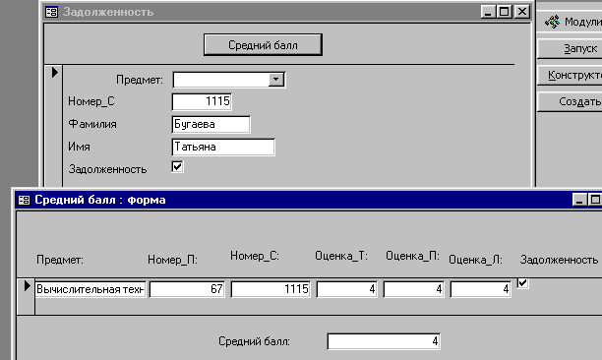Click the form icon in Задолженность title bar
The image size is (602, 360).
pos(51,12)
